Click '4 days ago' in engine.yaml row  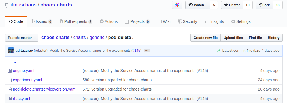[x=270, y=71]
